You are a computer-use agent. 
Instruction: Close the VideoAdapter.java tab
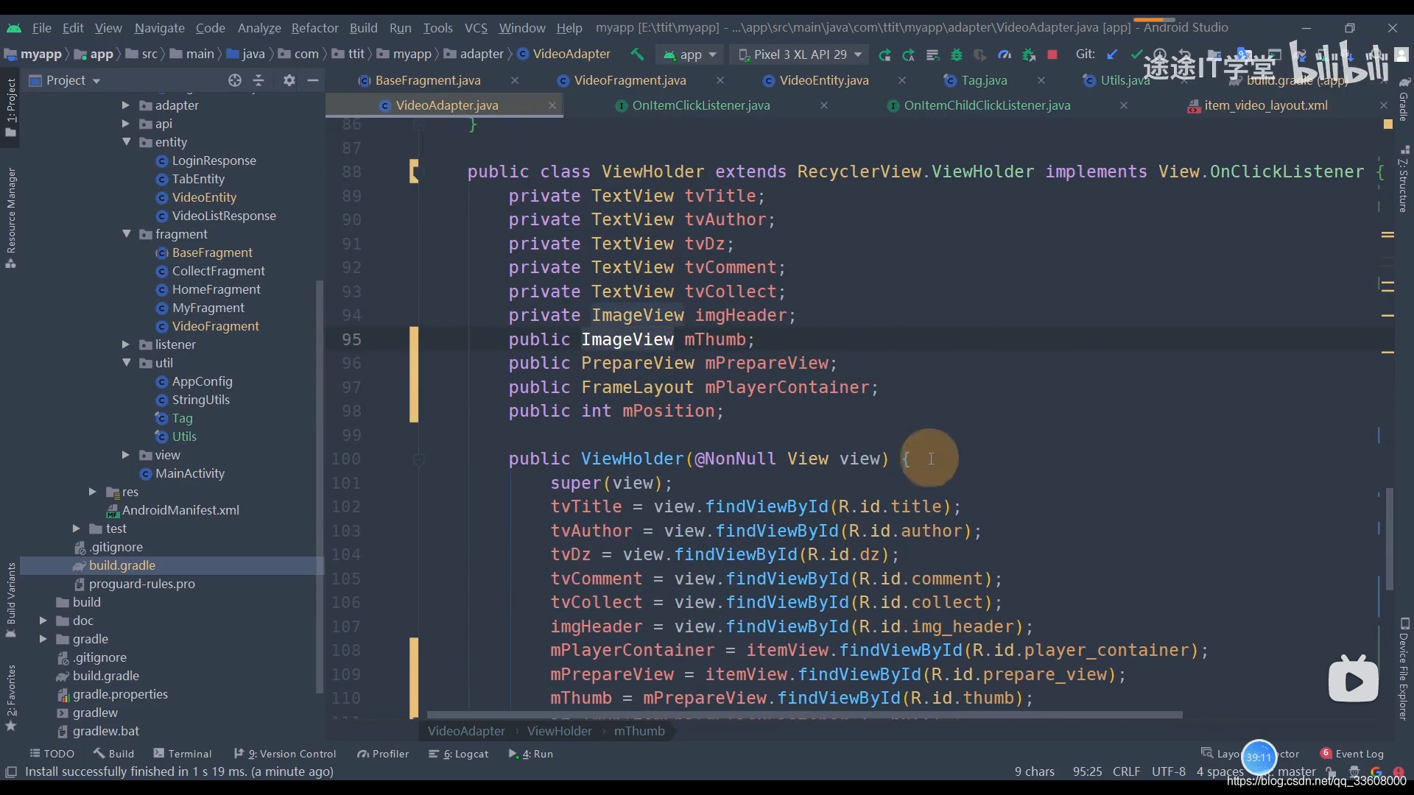pos(552,105)
